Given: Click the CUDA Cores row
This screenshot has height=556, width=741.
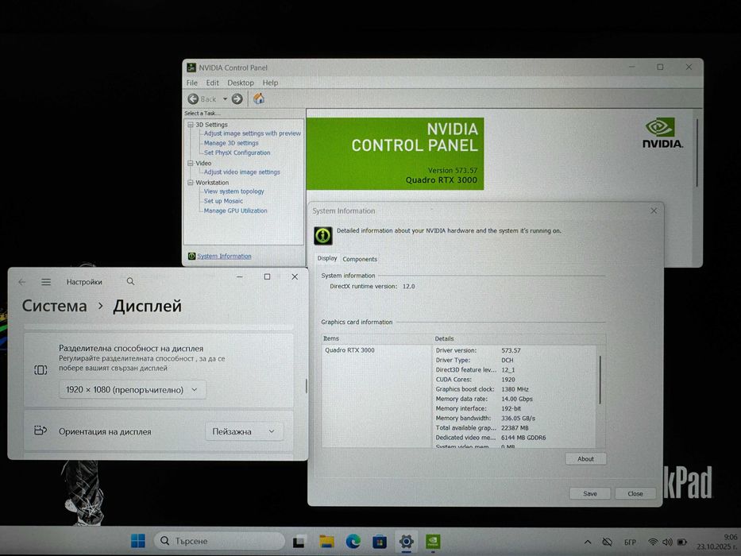Looking at the screenshot, I should [x=476, y=380].
